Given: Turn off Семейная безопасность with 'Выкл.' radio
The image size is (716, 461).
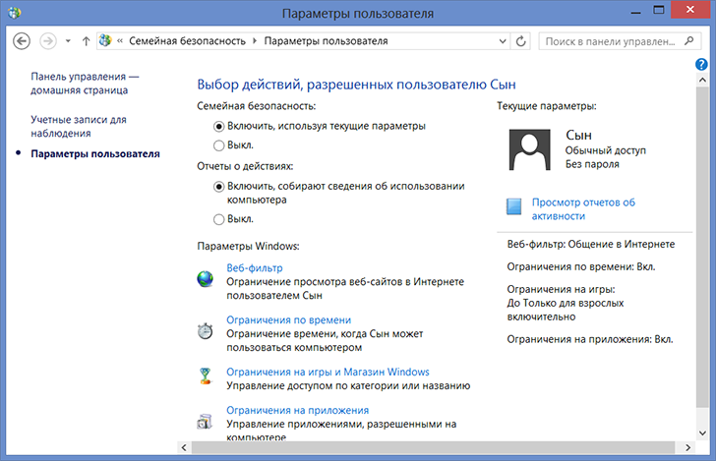Looking at the screenshot, I should pyautogui.click(x=218, y=145).
